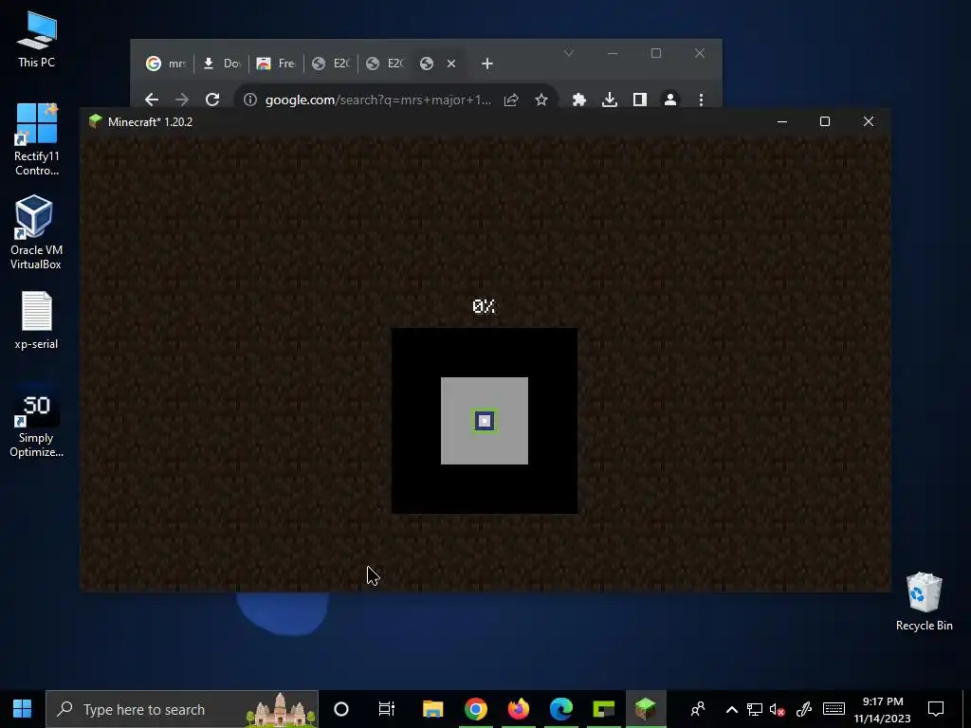Open File Explorer from taskbar
Screen dimensions: 971x728
[432, 709]
